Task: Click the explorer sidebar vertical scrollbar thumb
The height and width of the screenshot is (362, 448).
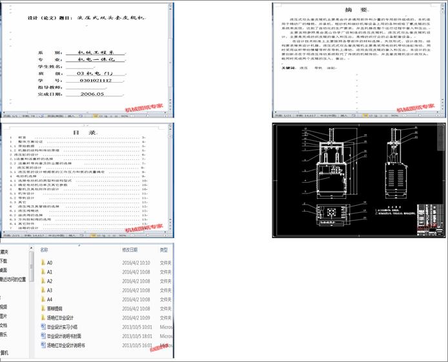Action: coord(32,267)
